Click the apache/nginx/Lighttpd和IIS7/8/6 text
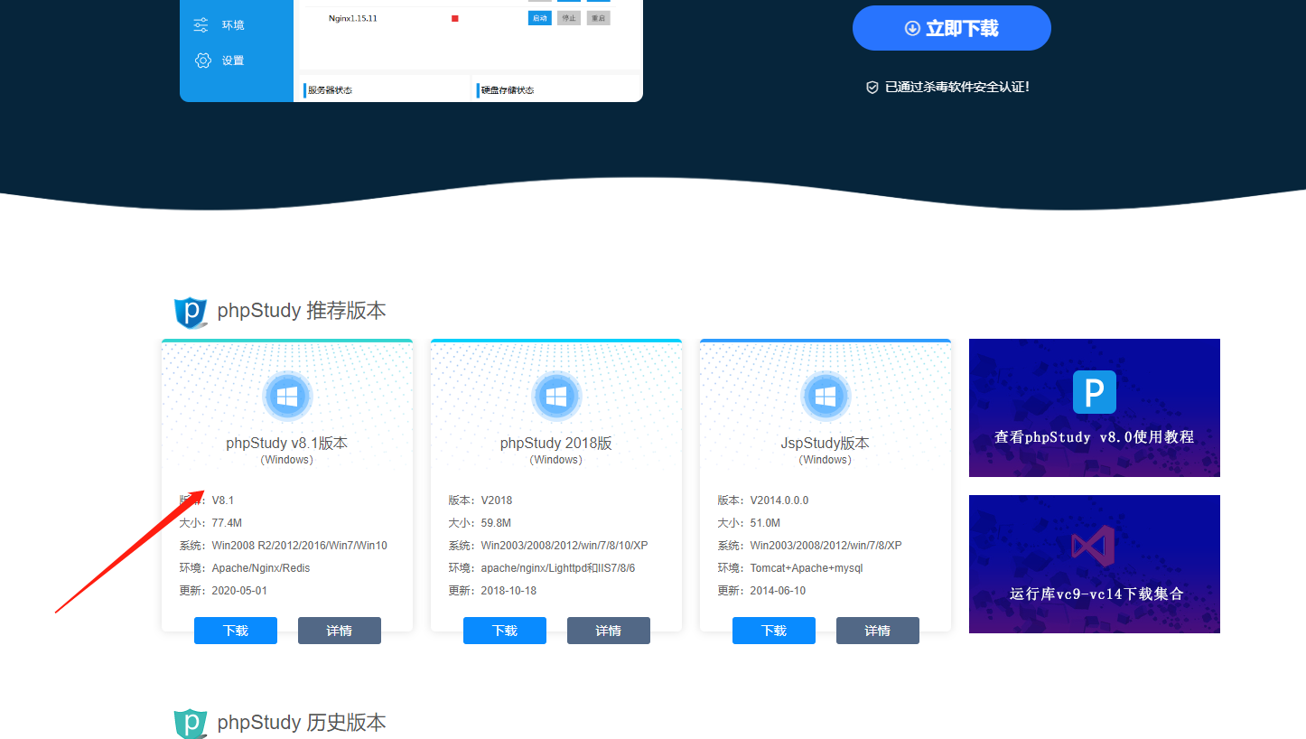 click(558, 568)
